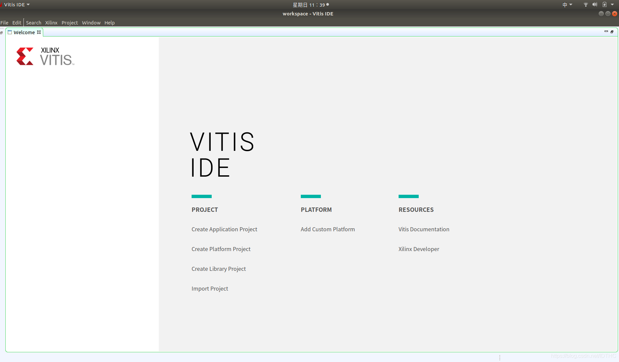
Task: Open the clock and calendar panel
Action: [x=311, y=5]
